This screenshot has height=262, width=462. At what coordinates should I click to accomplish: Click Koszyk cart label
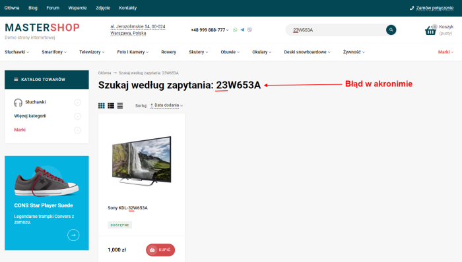446,27
